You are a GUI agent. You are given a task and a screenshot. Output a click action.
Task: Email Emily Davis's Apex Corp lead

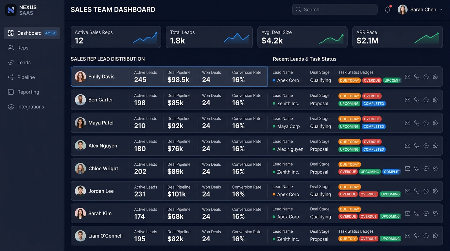tap(407, 77)
